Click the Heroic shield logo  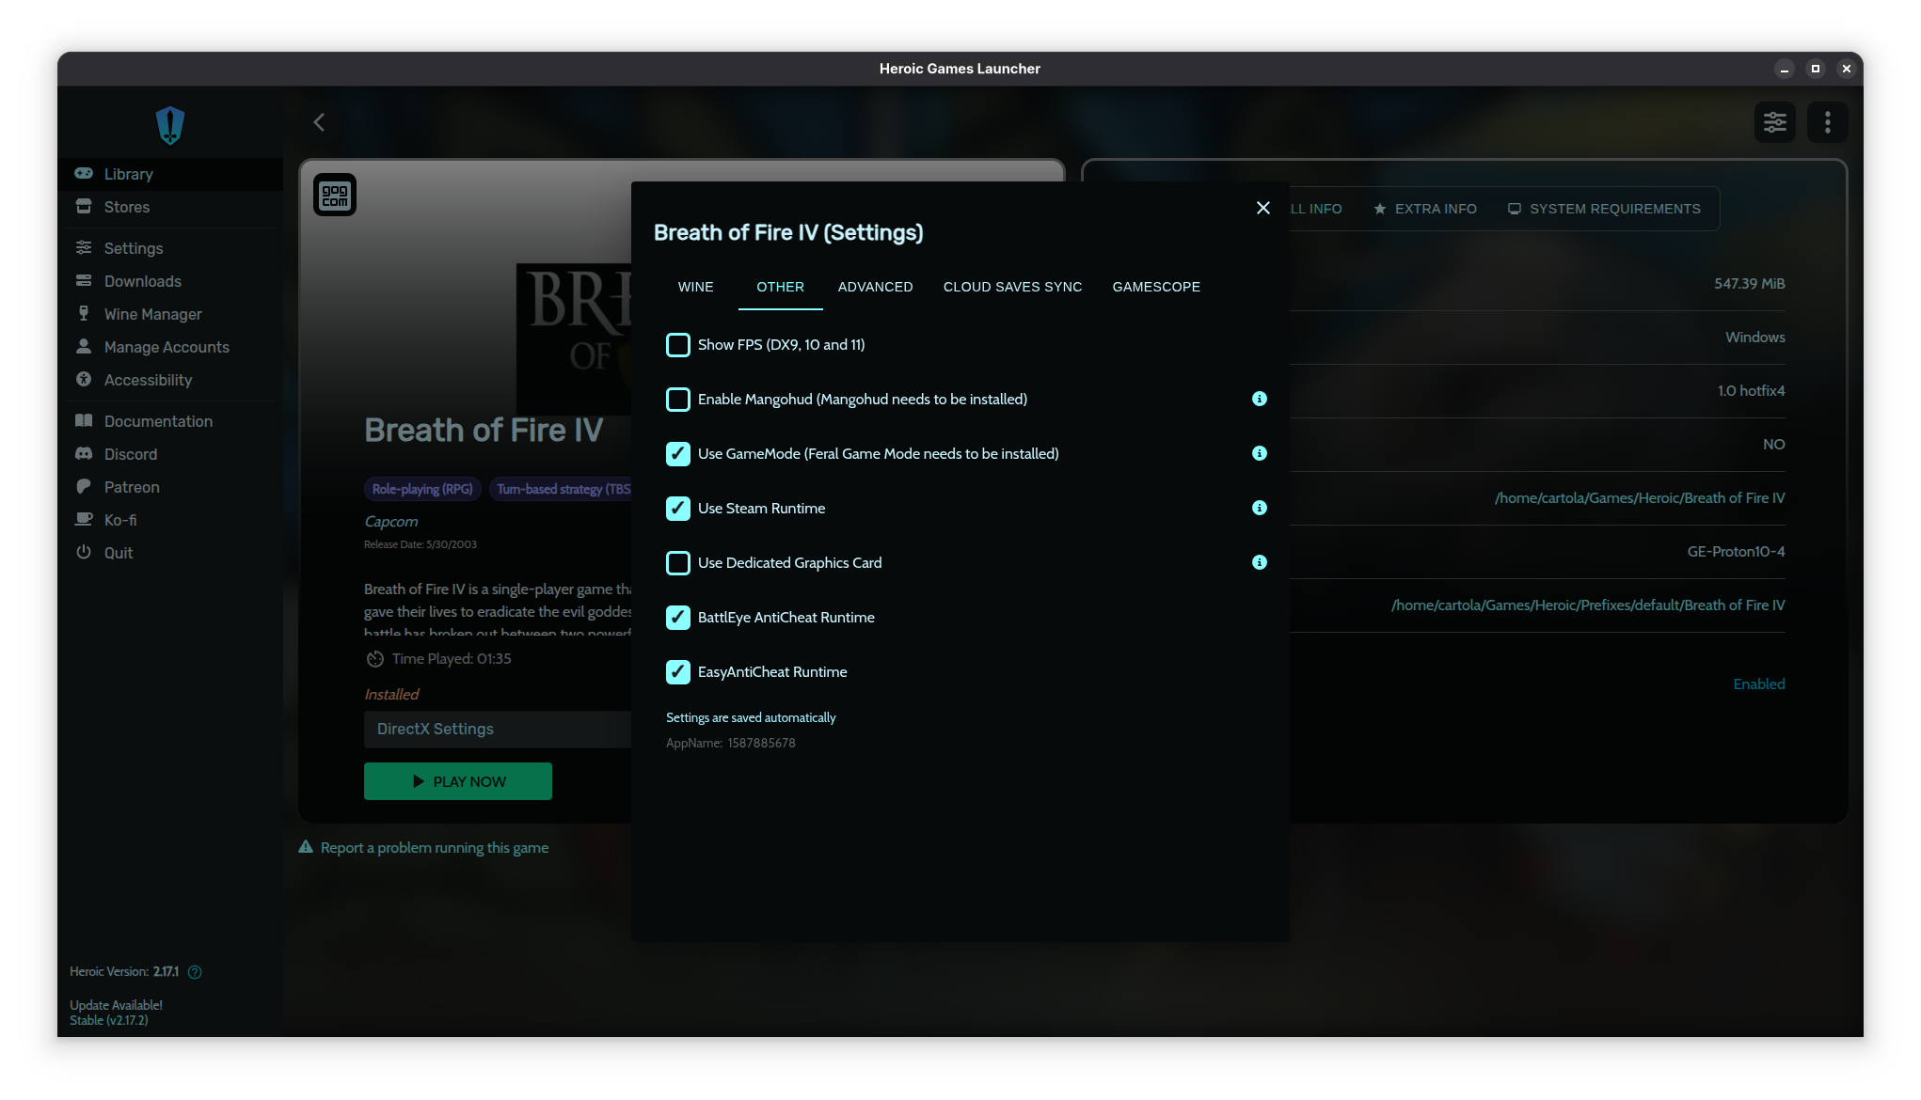tap(169, 125)
